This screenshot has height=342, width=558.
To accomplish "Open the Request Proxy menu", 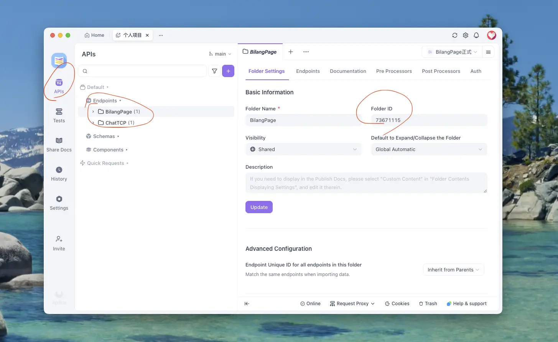I will (352, 304).
